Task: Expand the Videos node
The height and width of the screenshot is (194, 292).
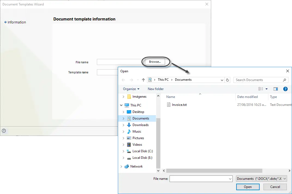Action: coord(123,145)
